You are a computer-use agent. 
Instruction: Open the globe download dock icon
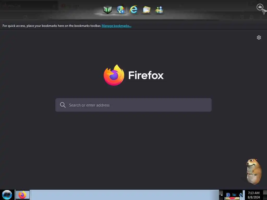120,10
